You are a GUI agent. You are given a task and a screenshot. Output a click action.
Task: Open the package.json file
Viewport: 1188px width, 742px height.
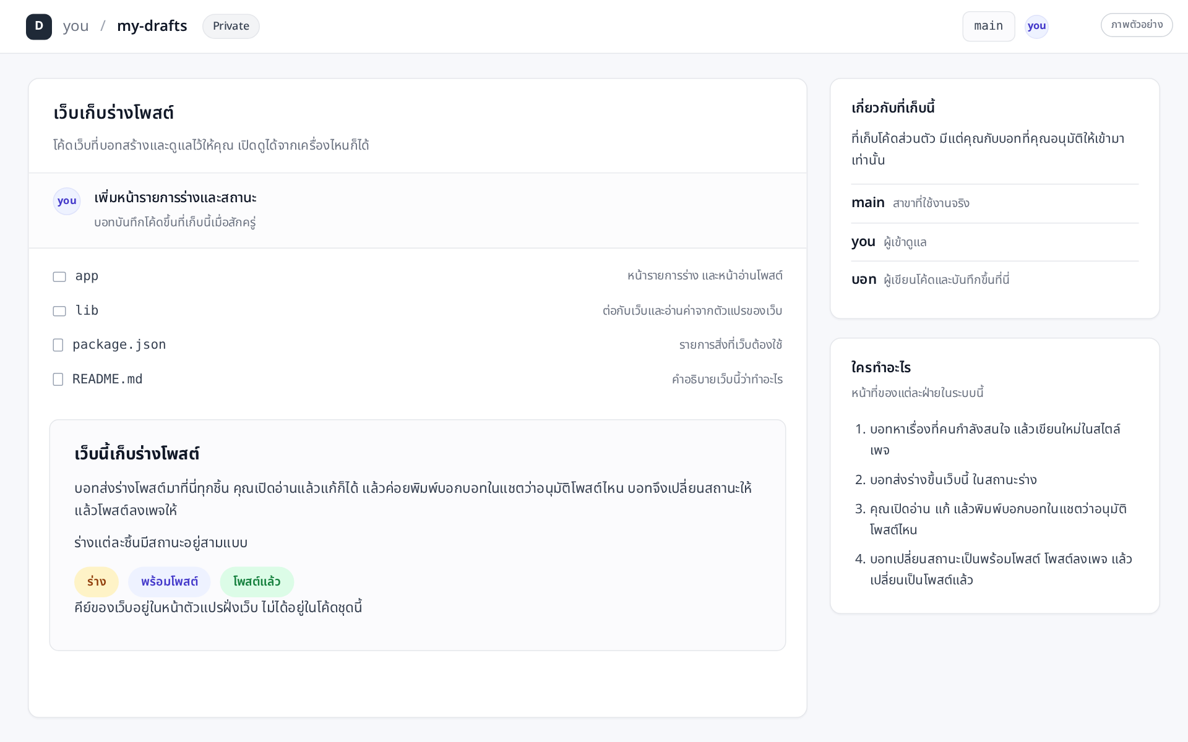(119, 344)
